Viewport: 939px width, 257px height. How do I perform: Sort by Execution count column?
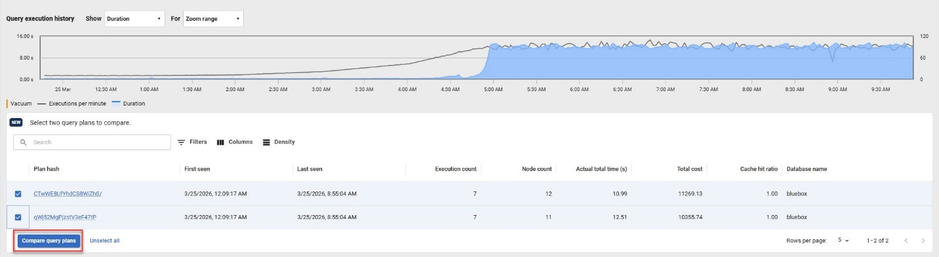click(456, 169)
